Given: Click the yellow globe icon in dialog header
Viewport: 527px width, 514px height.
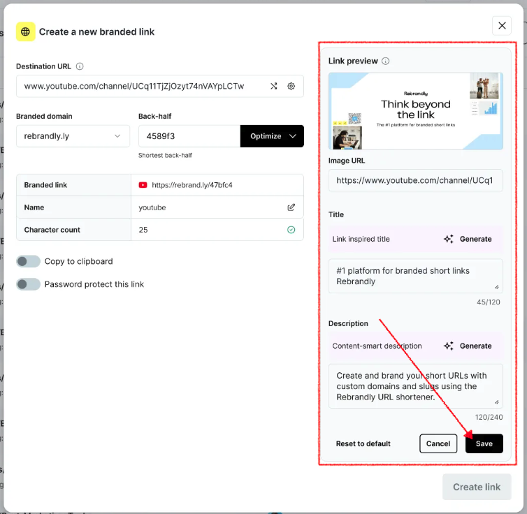Looking at the screenshot, I should 26,31.
